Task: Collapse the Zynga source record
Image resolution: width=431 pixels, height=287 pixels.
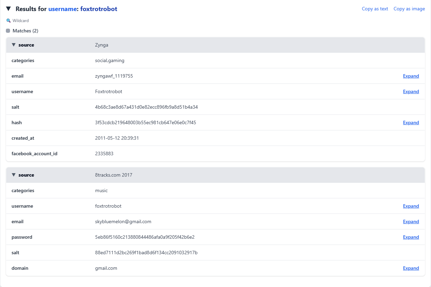Action: pos(14,45)
